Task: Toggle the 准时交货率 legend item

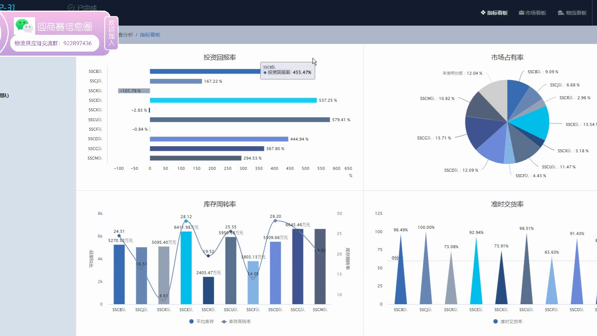Action: pos(508,321)
